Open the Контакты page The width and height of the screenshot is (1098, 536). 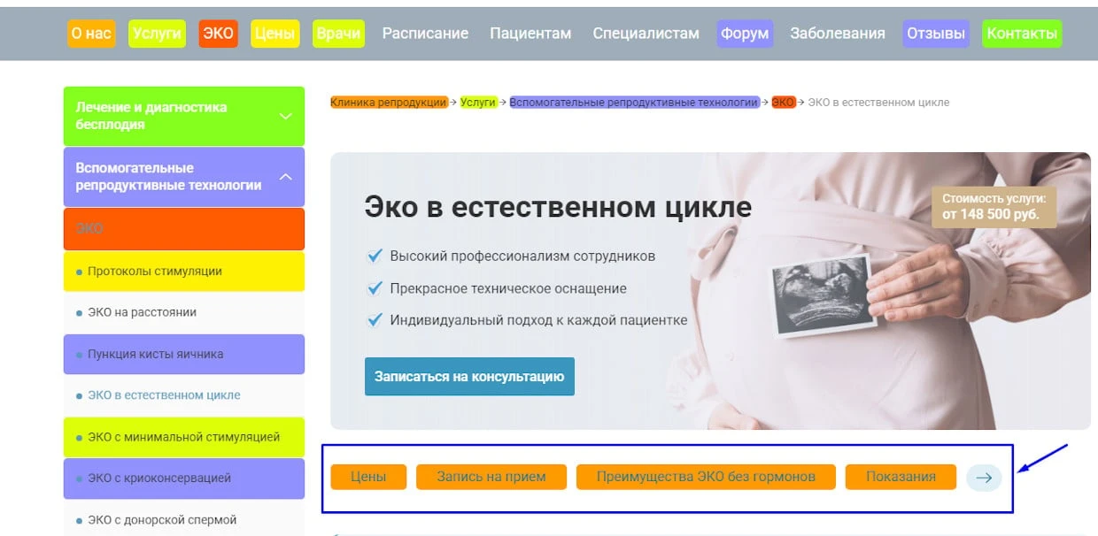tap(1022, 34)
